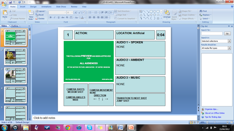Open the Review ribbon tab
Image resolution: width=234 pixels, height=131 pixels.
[x=74, y=7]
